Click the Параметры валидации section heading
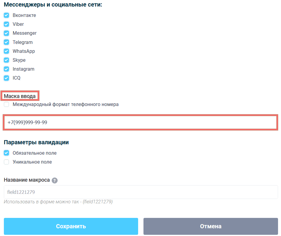This screenshot has height=236, width=281. [36, 142]
